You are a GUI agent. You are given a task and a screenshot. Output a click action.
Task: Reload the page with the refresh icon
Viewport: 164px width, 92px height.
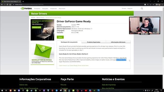7,5
